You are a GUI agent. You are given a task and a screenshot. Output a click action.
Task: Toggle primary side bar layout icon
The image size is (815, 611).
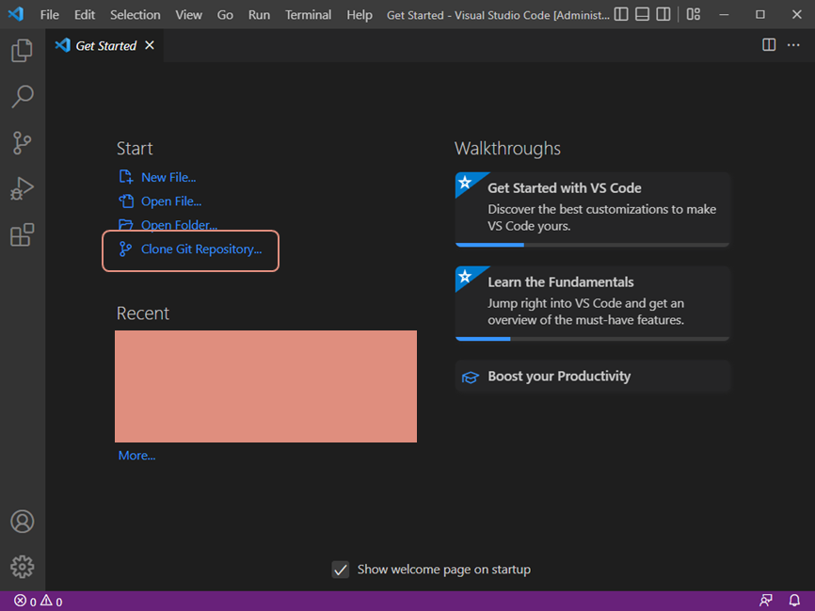(621, 14)
